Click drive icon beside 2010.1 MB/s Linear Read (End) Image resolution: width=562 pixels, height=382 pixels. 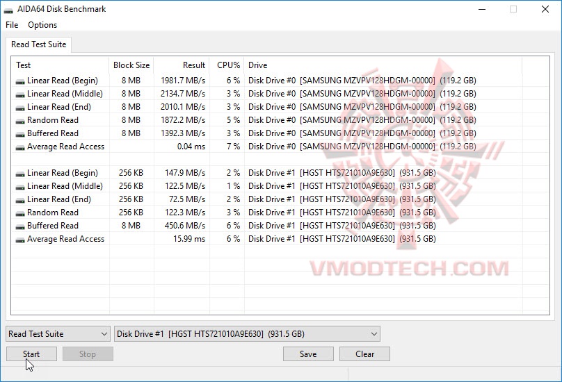[x=20, y=108]
